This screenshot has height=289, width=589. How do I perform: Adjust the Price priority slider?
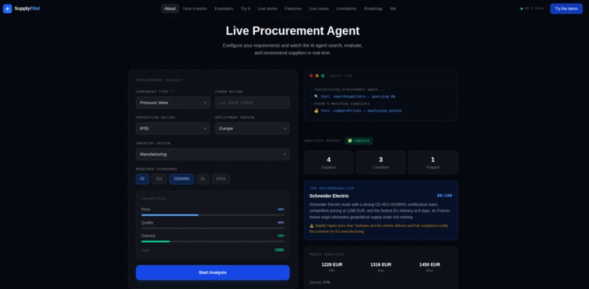click(x=213, y=215)
